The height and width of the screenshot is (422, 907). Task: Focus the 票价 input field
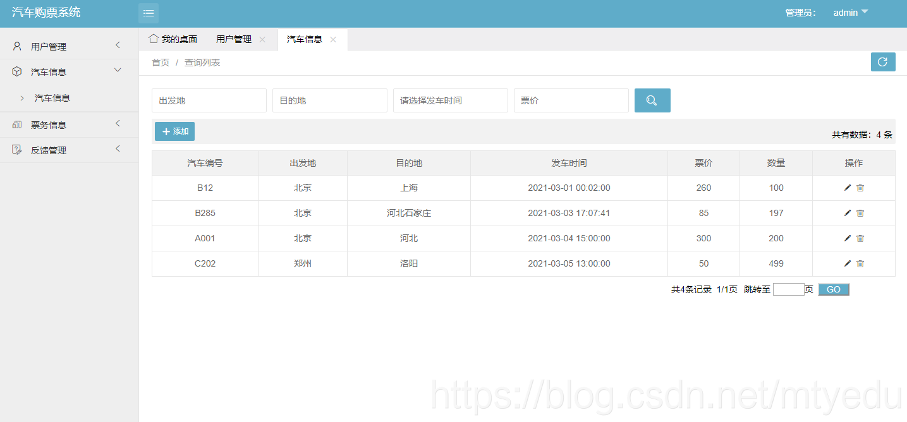(x=571, y=100)
